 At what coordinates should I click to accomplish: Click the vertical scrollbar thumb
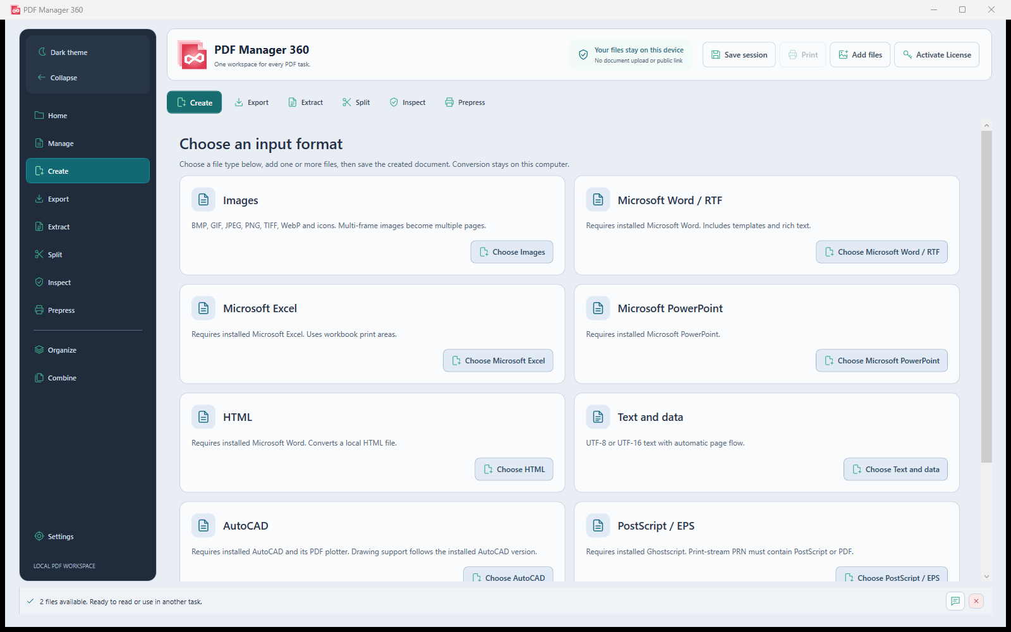986,297
